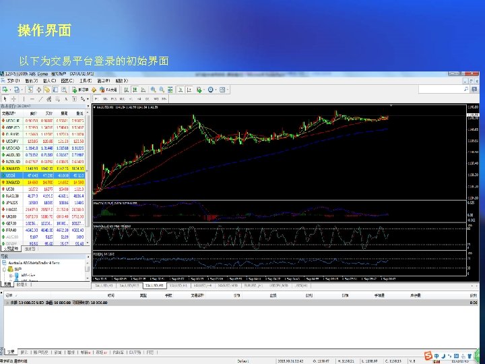Image resolution: width=485 pixels, height=364 pixels.
Task: Switch to the EURUSD,H1 chart tab
Action: click(x=253, y=286)
